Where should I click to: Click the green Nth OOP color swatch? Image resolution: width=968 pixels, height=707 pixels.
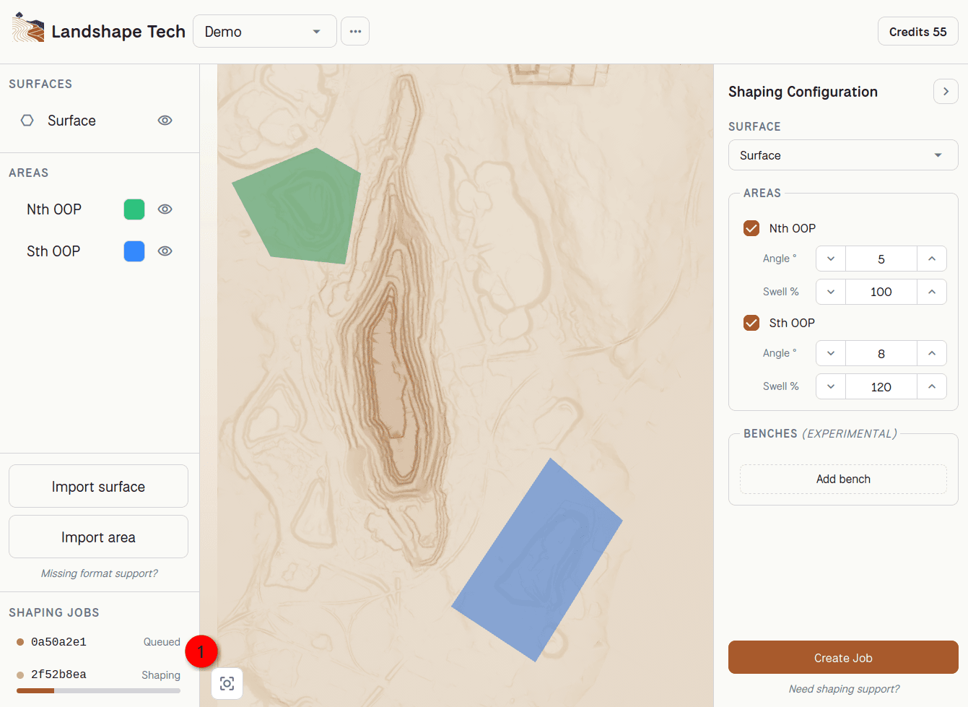pos(134,209)
